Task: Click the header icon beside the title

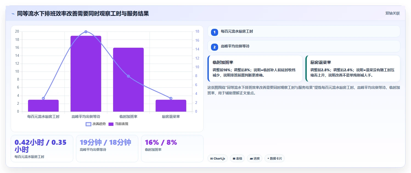Action: pos(13,13)
